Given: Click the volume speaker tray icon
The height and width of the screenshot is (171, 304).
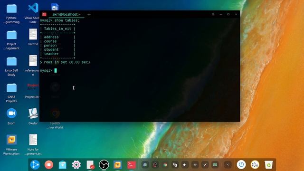Looking at the screenshot, I should pyautogui.click(x=185, y=165).
